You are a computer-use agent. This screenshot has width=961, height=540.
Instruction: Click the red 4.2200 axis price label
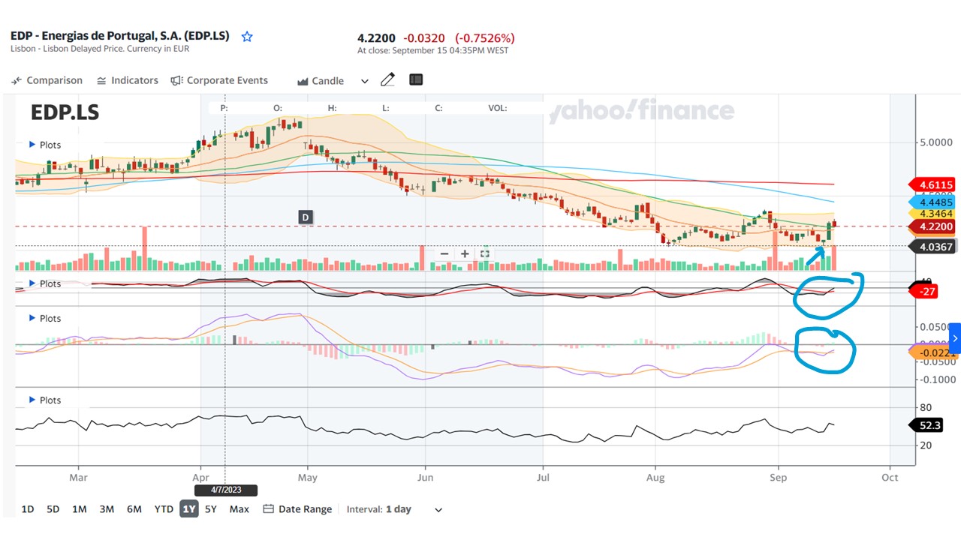(x=932, y=226)
